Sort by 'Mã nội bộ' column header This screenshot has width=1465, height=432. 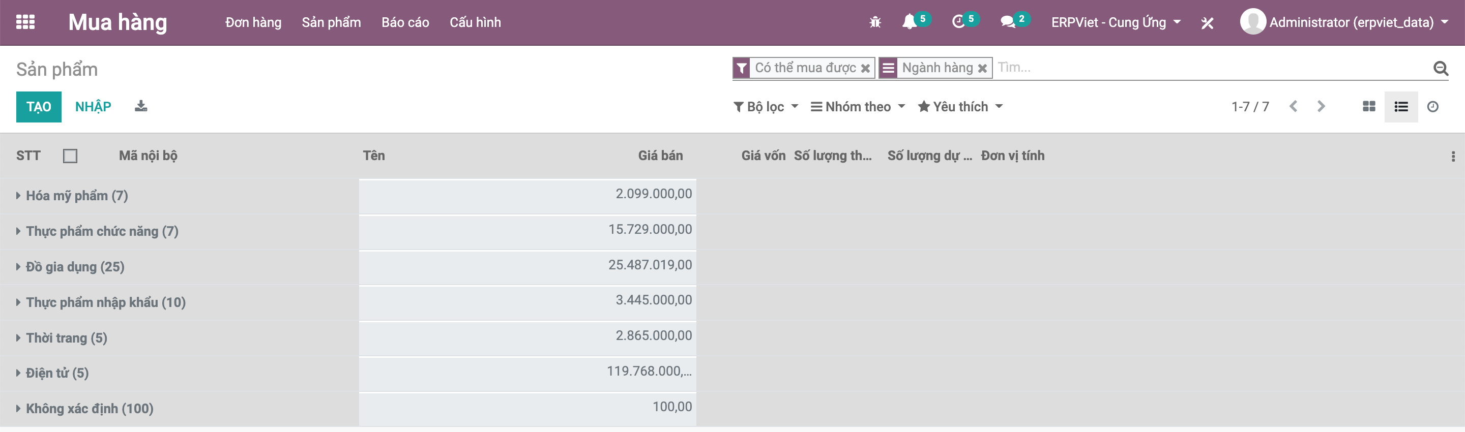148,156
